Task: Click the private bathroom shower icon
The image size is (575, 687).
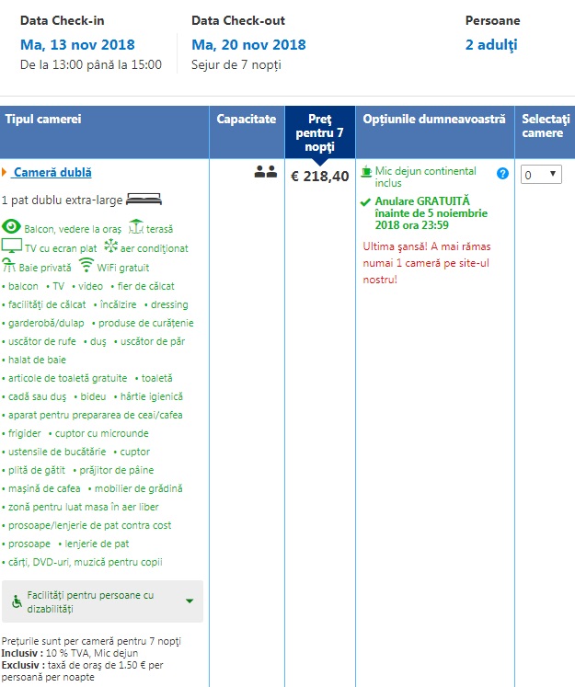Action: pos(9,266)
